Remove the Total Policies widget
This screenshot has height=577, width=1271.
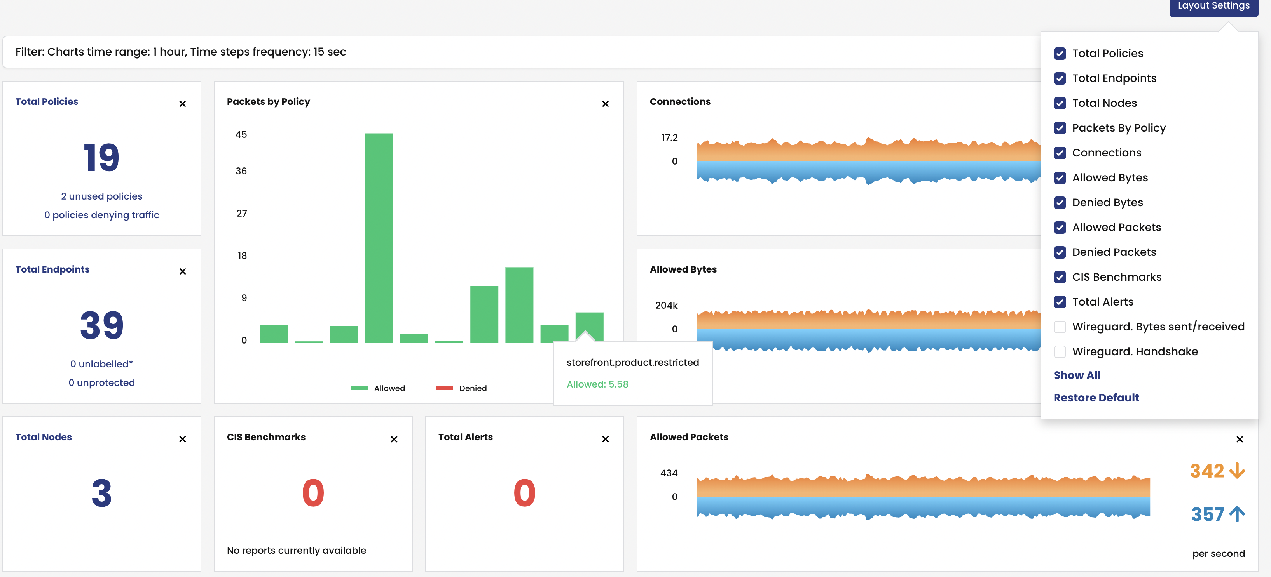click(x=183, y=104)
